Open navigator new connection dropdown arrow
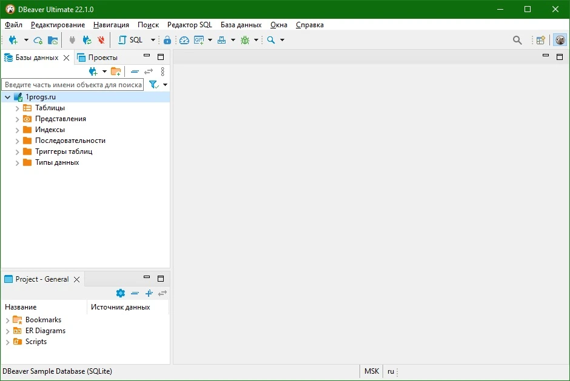This screenshot has width=570, height=381. point(104,71)
